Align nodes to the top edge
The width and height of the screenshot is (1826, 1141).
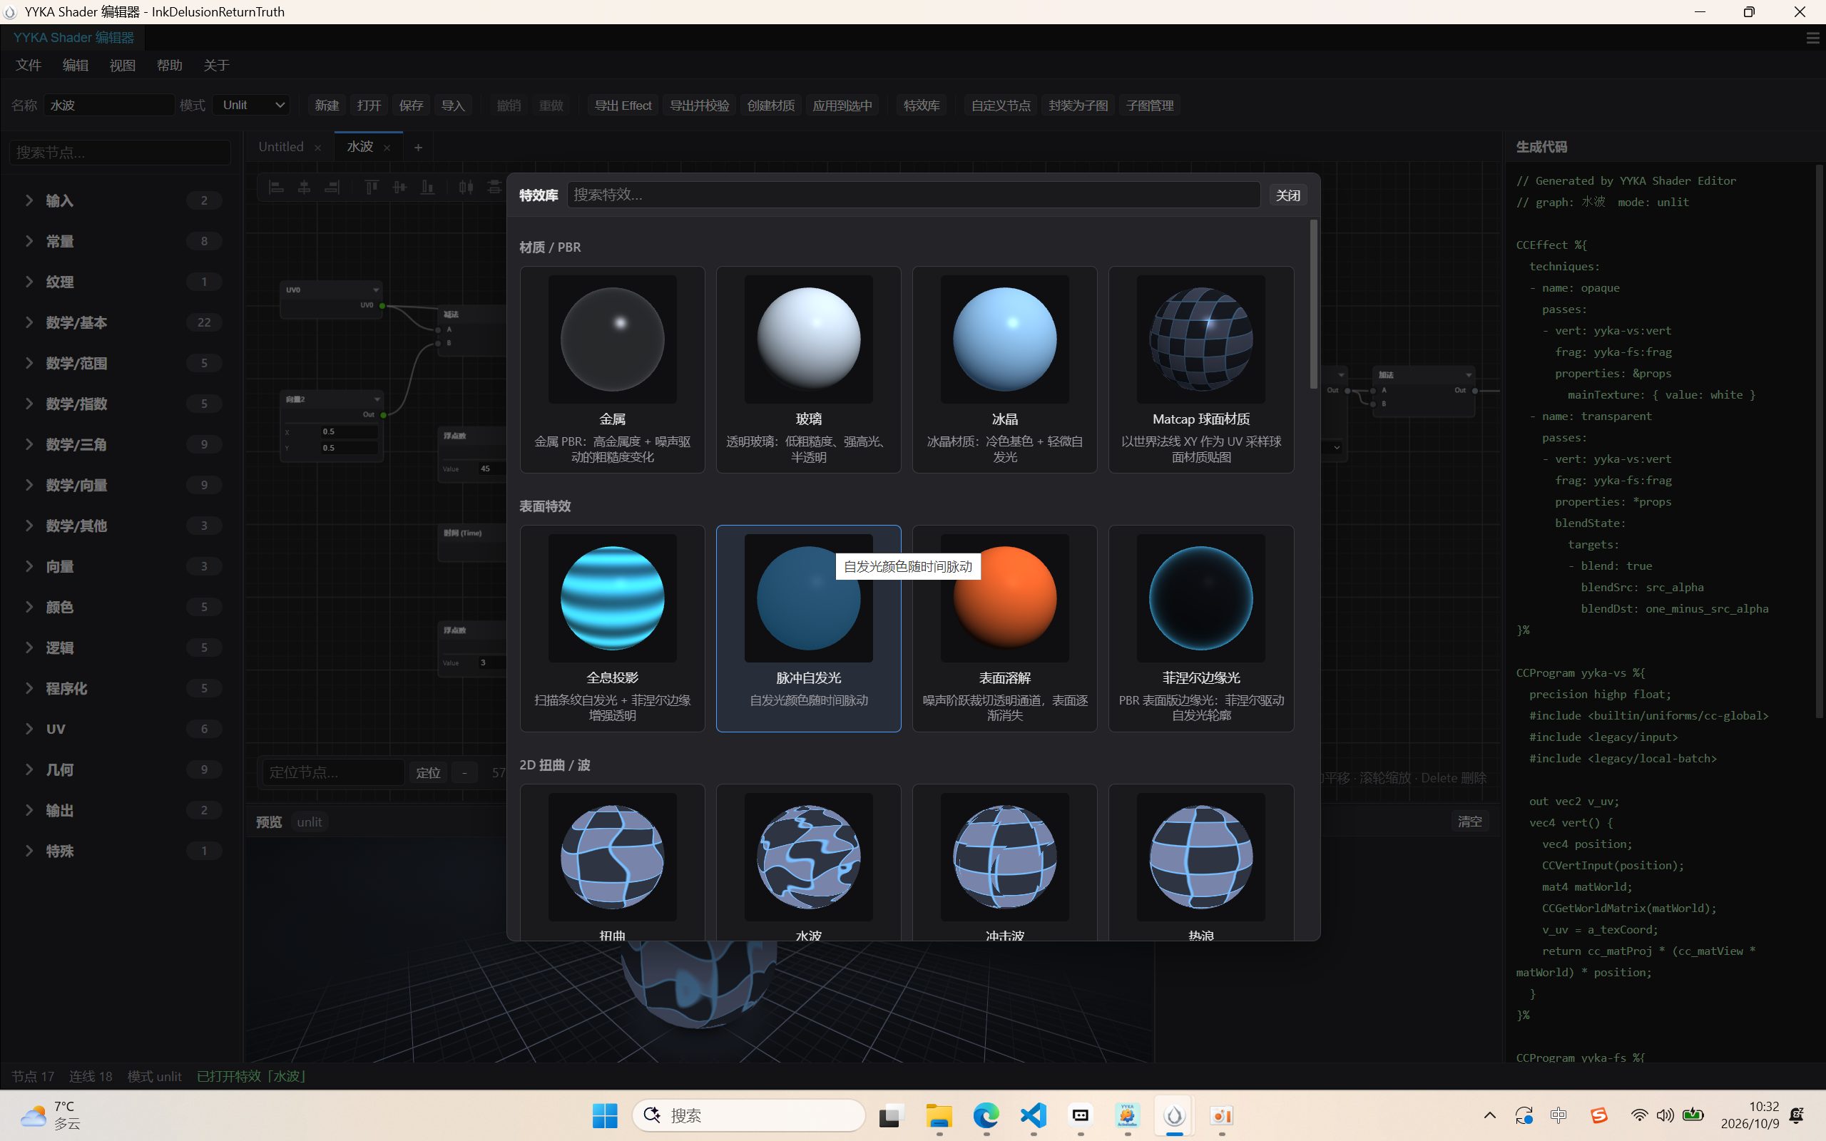[371, 187]
